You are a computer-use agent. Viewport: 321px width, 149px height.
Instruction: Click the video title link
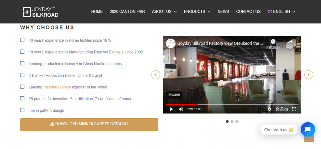click(220, 43)
